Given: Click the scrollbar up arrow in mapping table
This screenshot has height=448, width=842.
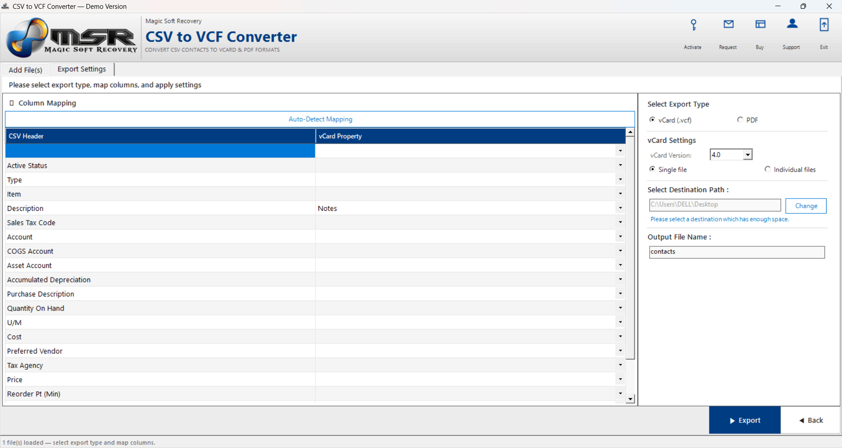Looking at the screenshot, I should [630, 132].
